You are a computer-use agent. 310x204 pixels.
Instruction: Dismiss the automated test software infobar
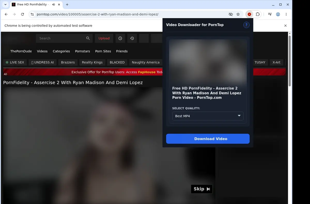[x=285, y=26]
